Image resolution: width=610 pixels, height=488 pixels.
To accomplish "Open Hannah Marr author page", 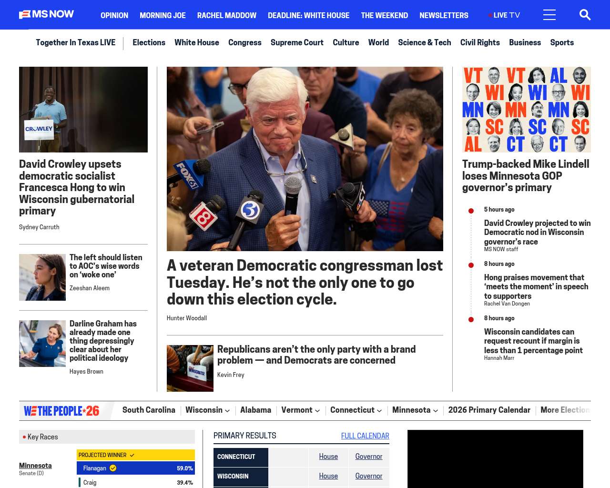I will coord(499,358).
